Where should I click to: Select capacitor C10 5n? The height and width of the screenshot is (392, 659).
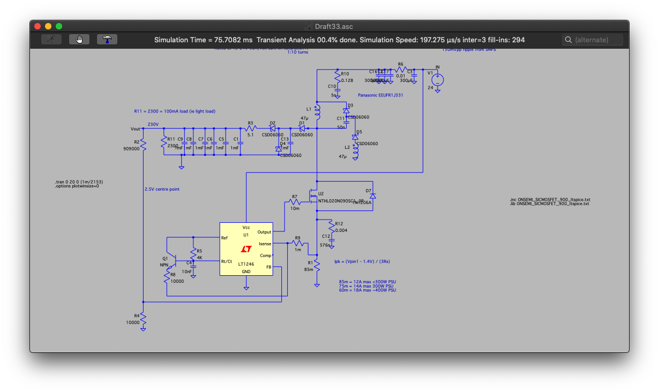337,89
